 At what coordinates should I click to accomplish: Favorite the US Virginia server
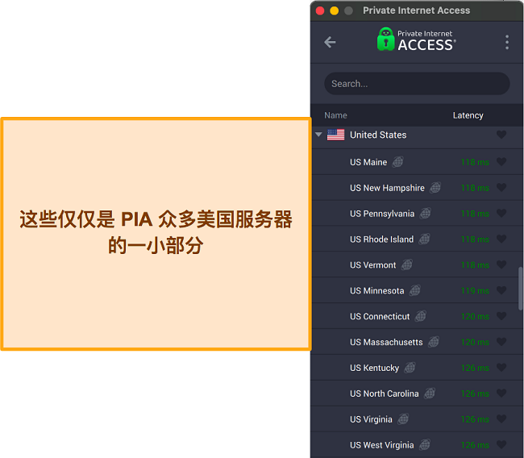tap(501, 419)
